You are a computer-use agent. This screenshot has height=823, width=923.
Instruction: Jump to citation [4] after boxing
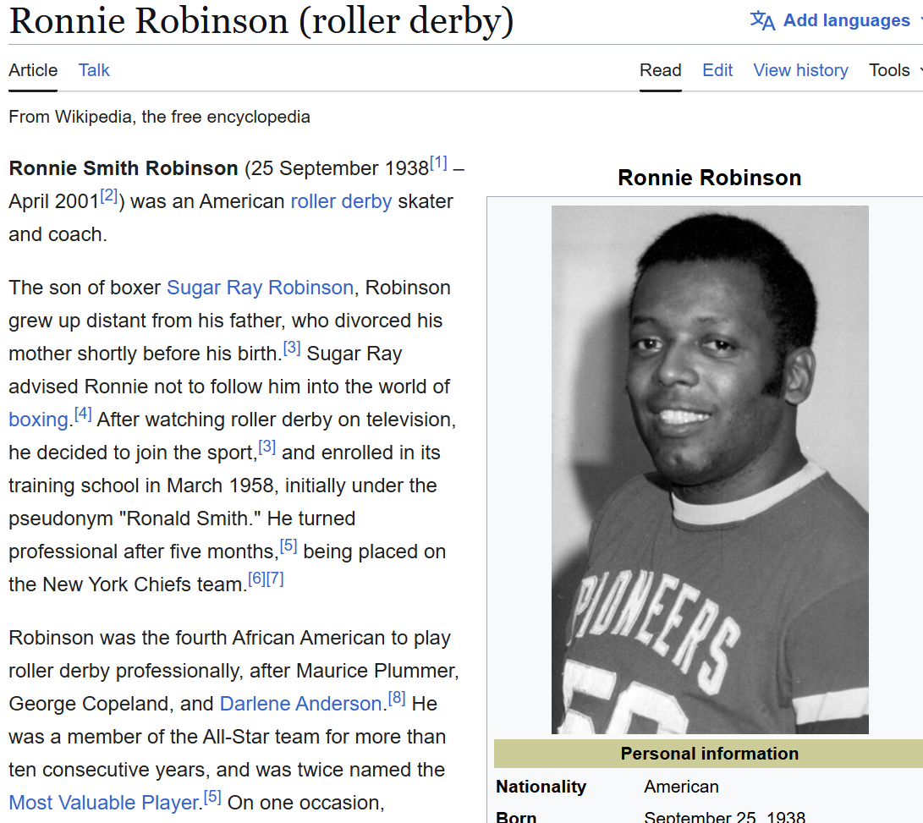(x=83, y=414)
